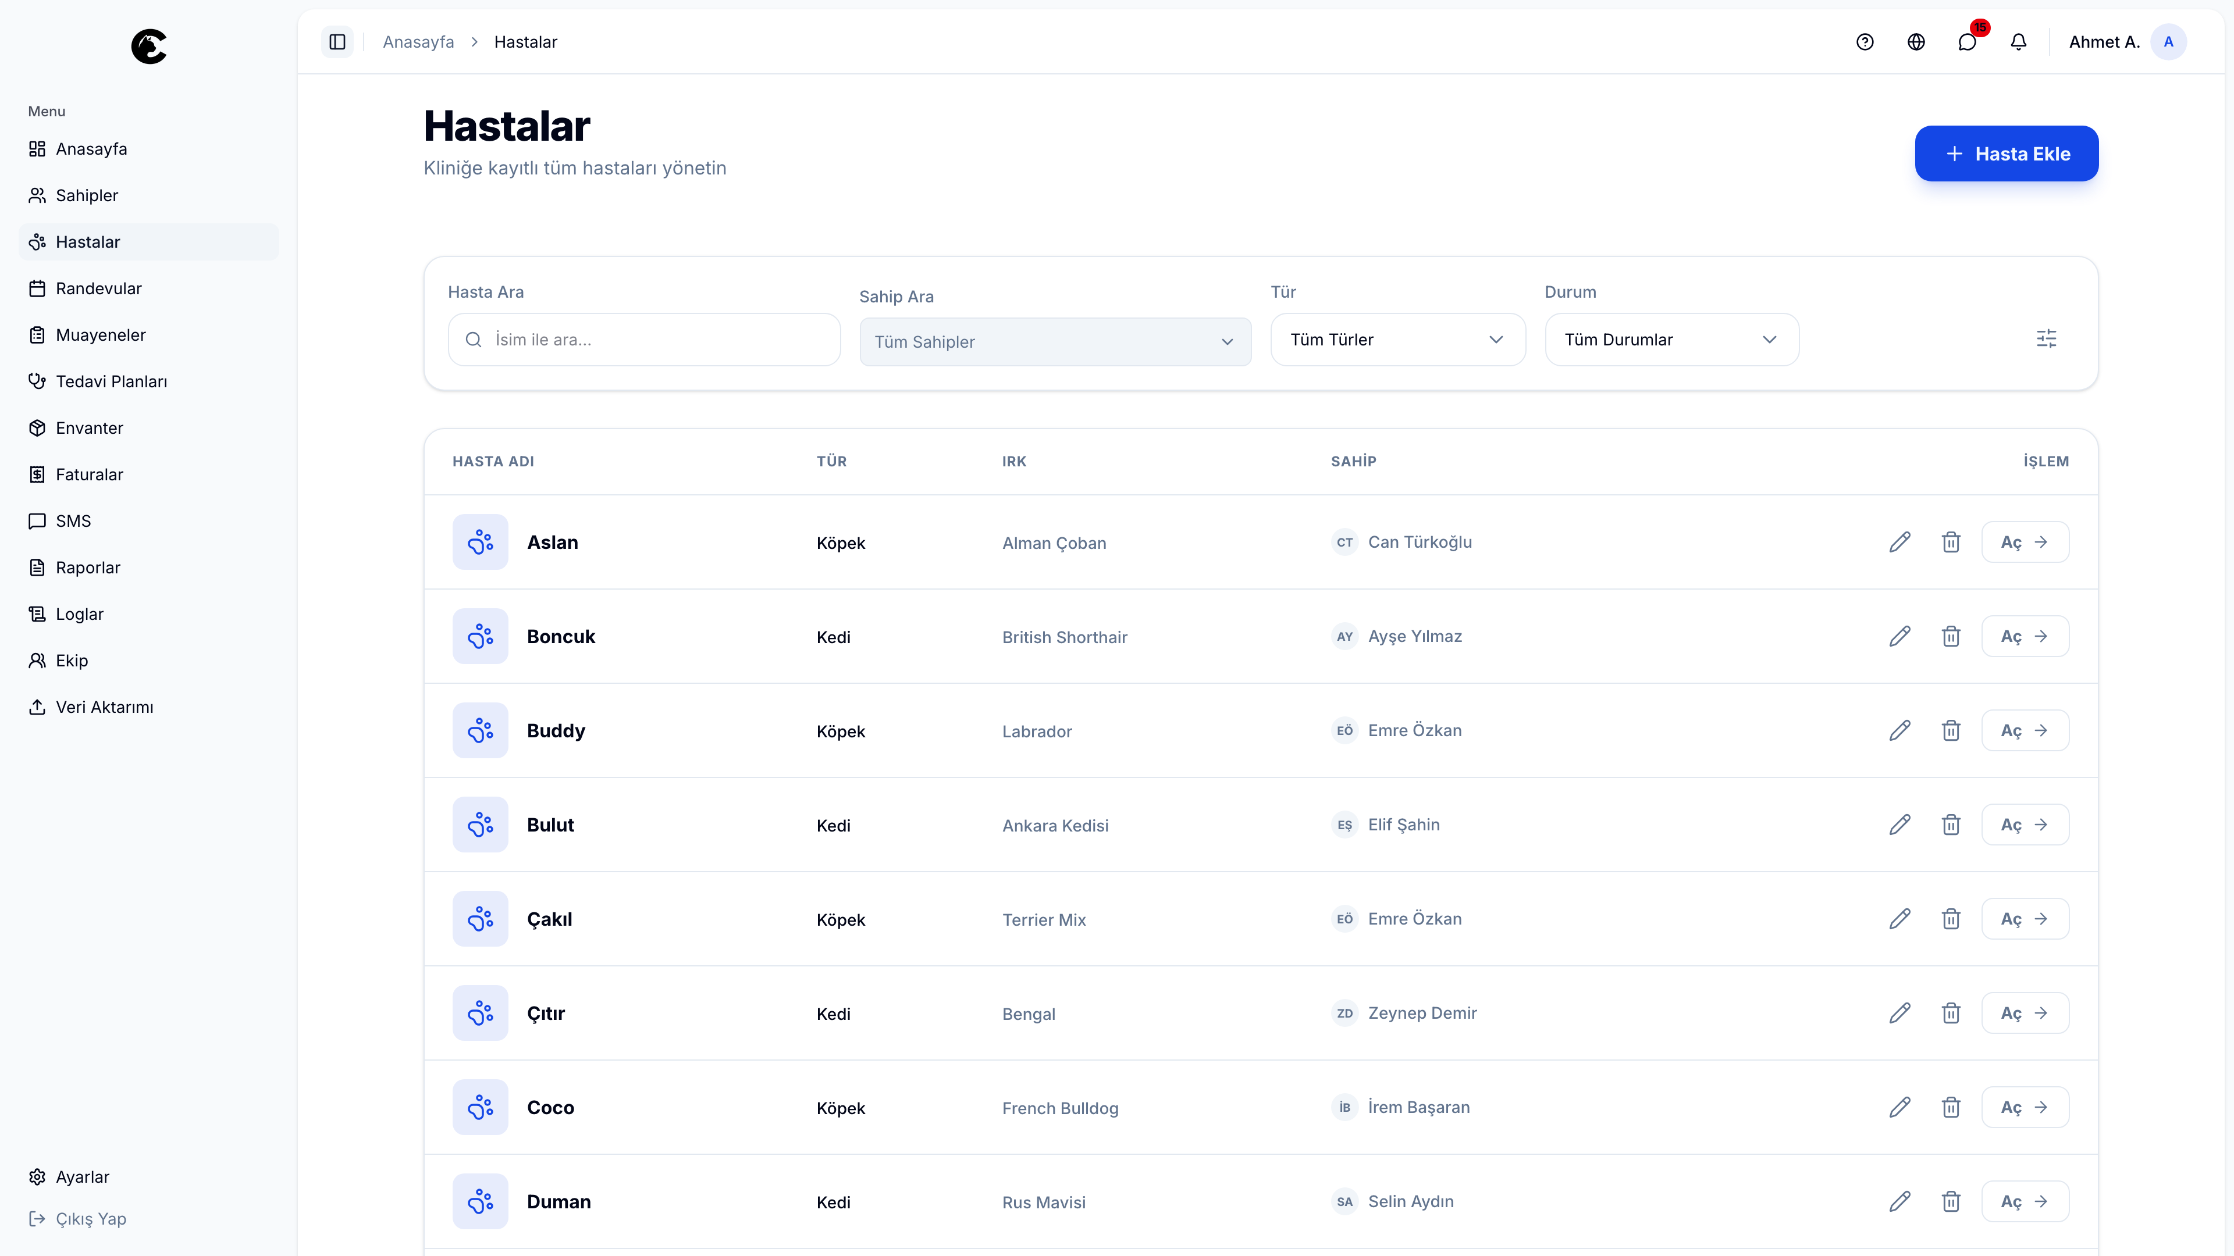The height and width of the screenshot is (1256, 2234).
Task: Go to Randevular in sidebar
Action: pos(98,288)
